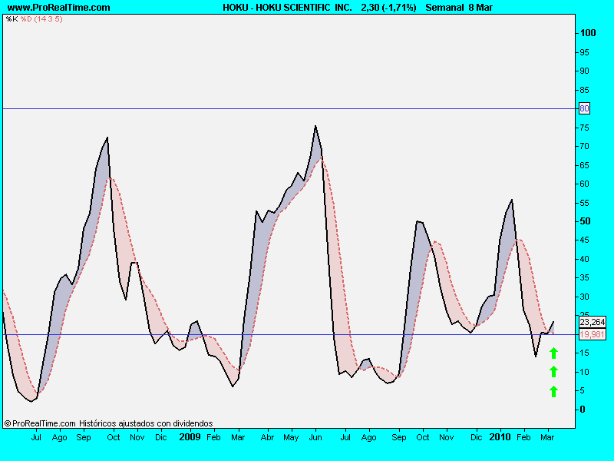Click the 90 value on the scale
Image resolution: width=614 pixels, height=461 pixels.
pos(584,71)
